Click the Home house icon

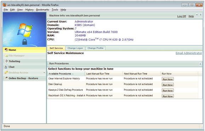coord(6,50)
